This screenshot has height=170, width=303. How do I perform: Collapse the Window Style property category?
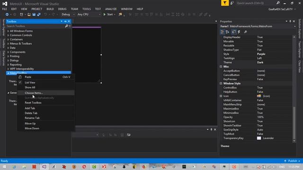(221, 84)
